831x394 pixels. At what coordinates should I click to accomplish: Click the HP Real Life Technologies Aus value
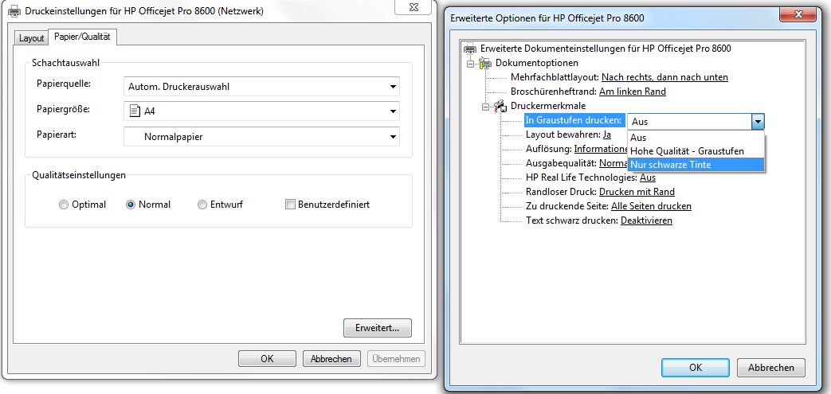(x=648, y=177)
